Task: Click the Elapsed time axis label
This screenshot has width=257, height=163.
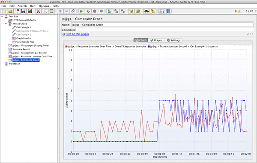Action: point(160,157)
